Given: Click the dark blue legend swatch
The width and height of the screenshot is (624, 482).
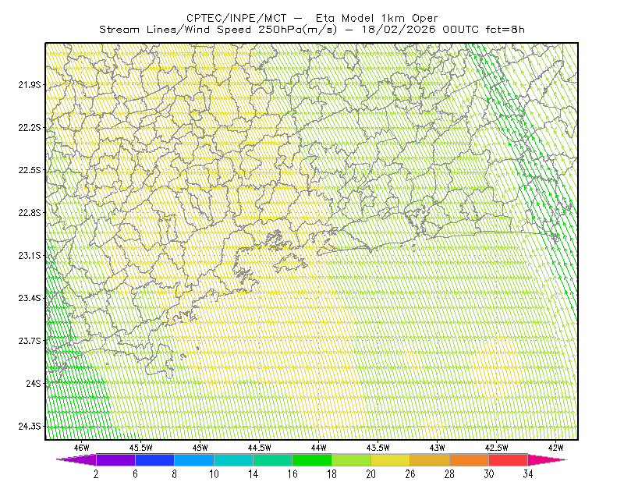Looking at the screenshot, I should pos(154,459).
